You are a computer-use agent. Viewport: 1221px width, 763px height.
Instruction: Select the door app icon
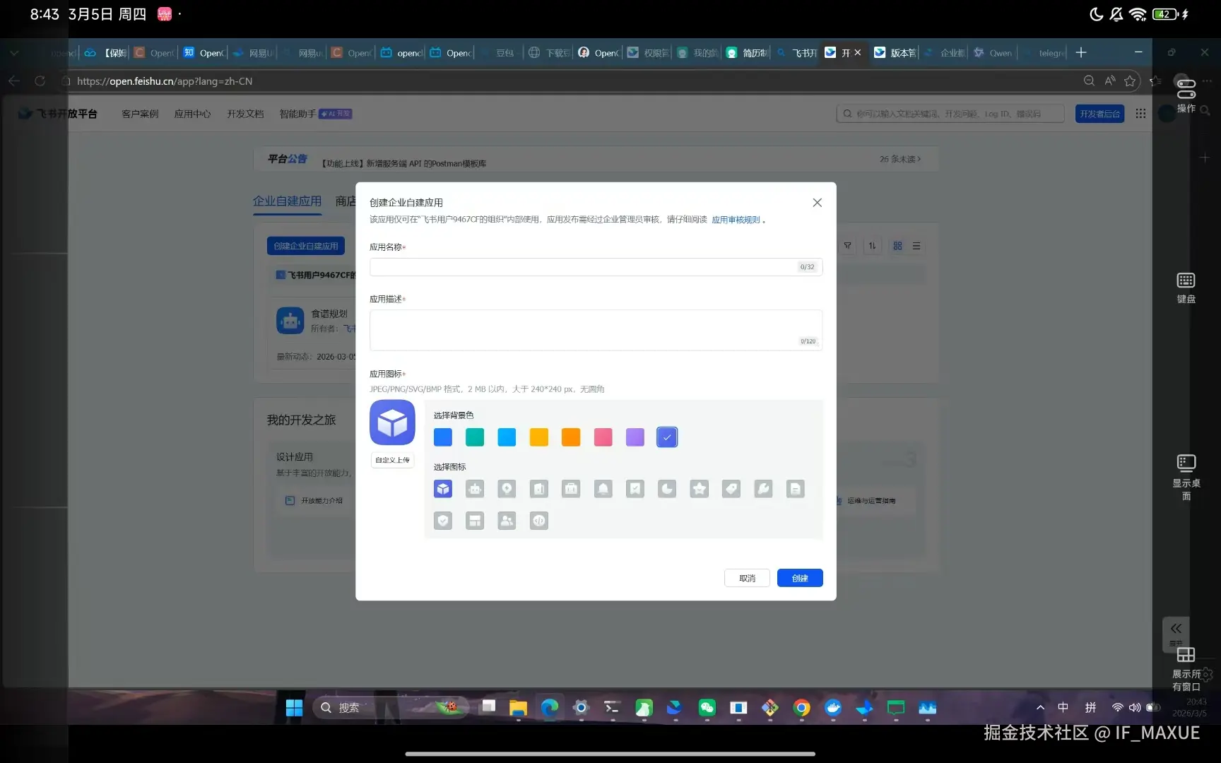point(539,489)
